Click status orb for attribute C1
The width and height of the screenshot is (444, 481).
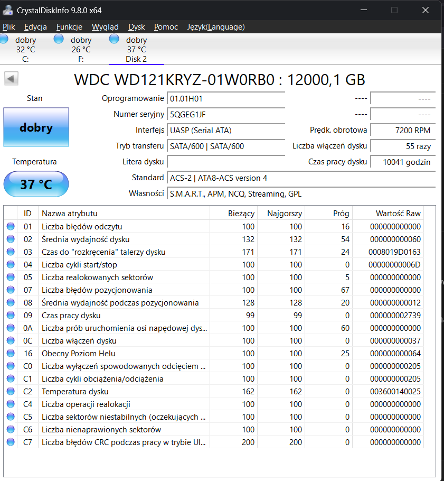(x=11, y=378)
